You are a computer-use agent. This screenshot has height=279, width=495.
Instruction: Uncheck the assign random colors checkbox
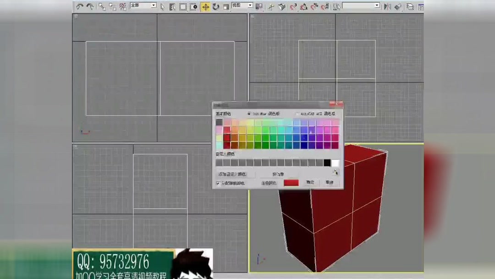pyautogui.click(x=217, y=183)
